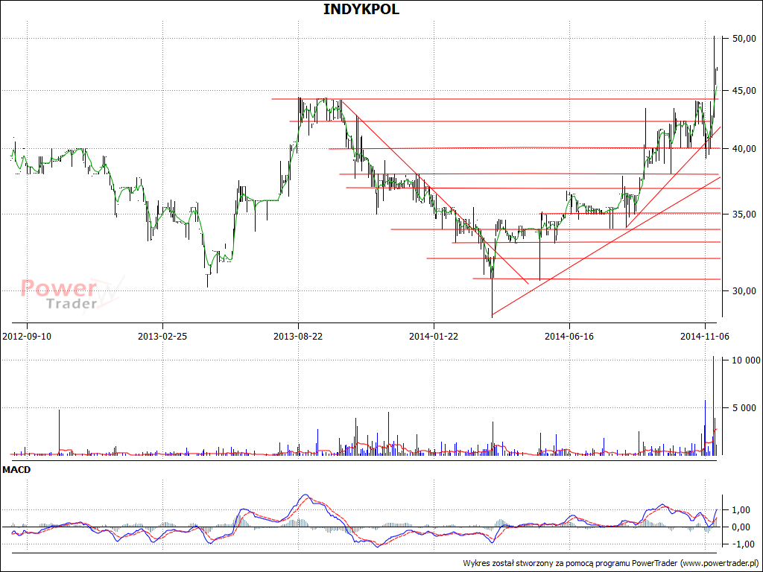Click the 30,00 price axis label
Screen dimensions: 763x572
744,291
